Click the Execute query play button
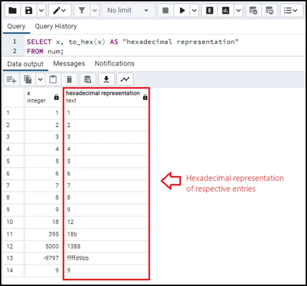307x286 pixels. pyautogui.click(x=182, y=11)
